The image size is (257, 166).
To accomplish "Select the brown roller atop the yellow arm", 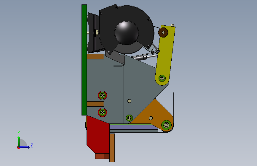I will click(x=163, y=32).
